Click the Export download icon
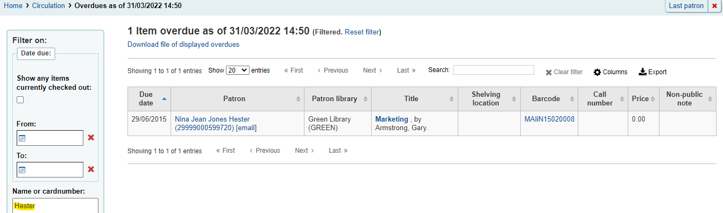 (642, 72)
